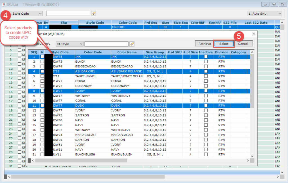
Task: Click the Select button
Action: point(224,44)
